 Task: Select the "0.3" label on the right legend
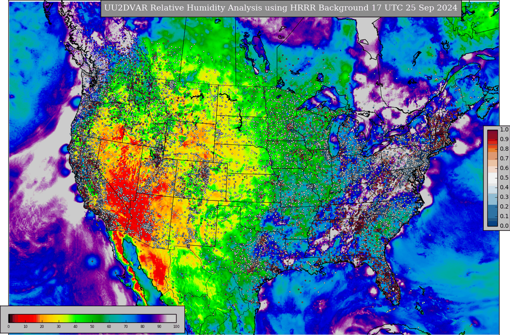[x=504, y=197]
